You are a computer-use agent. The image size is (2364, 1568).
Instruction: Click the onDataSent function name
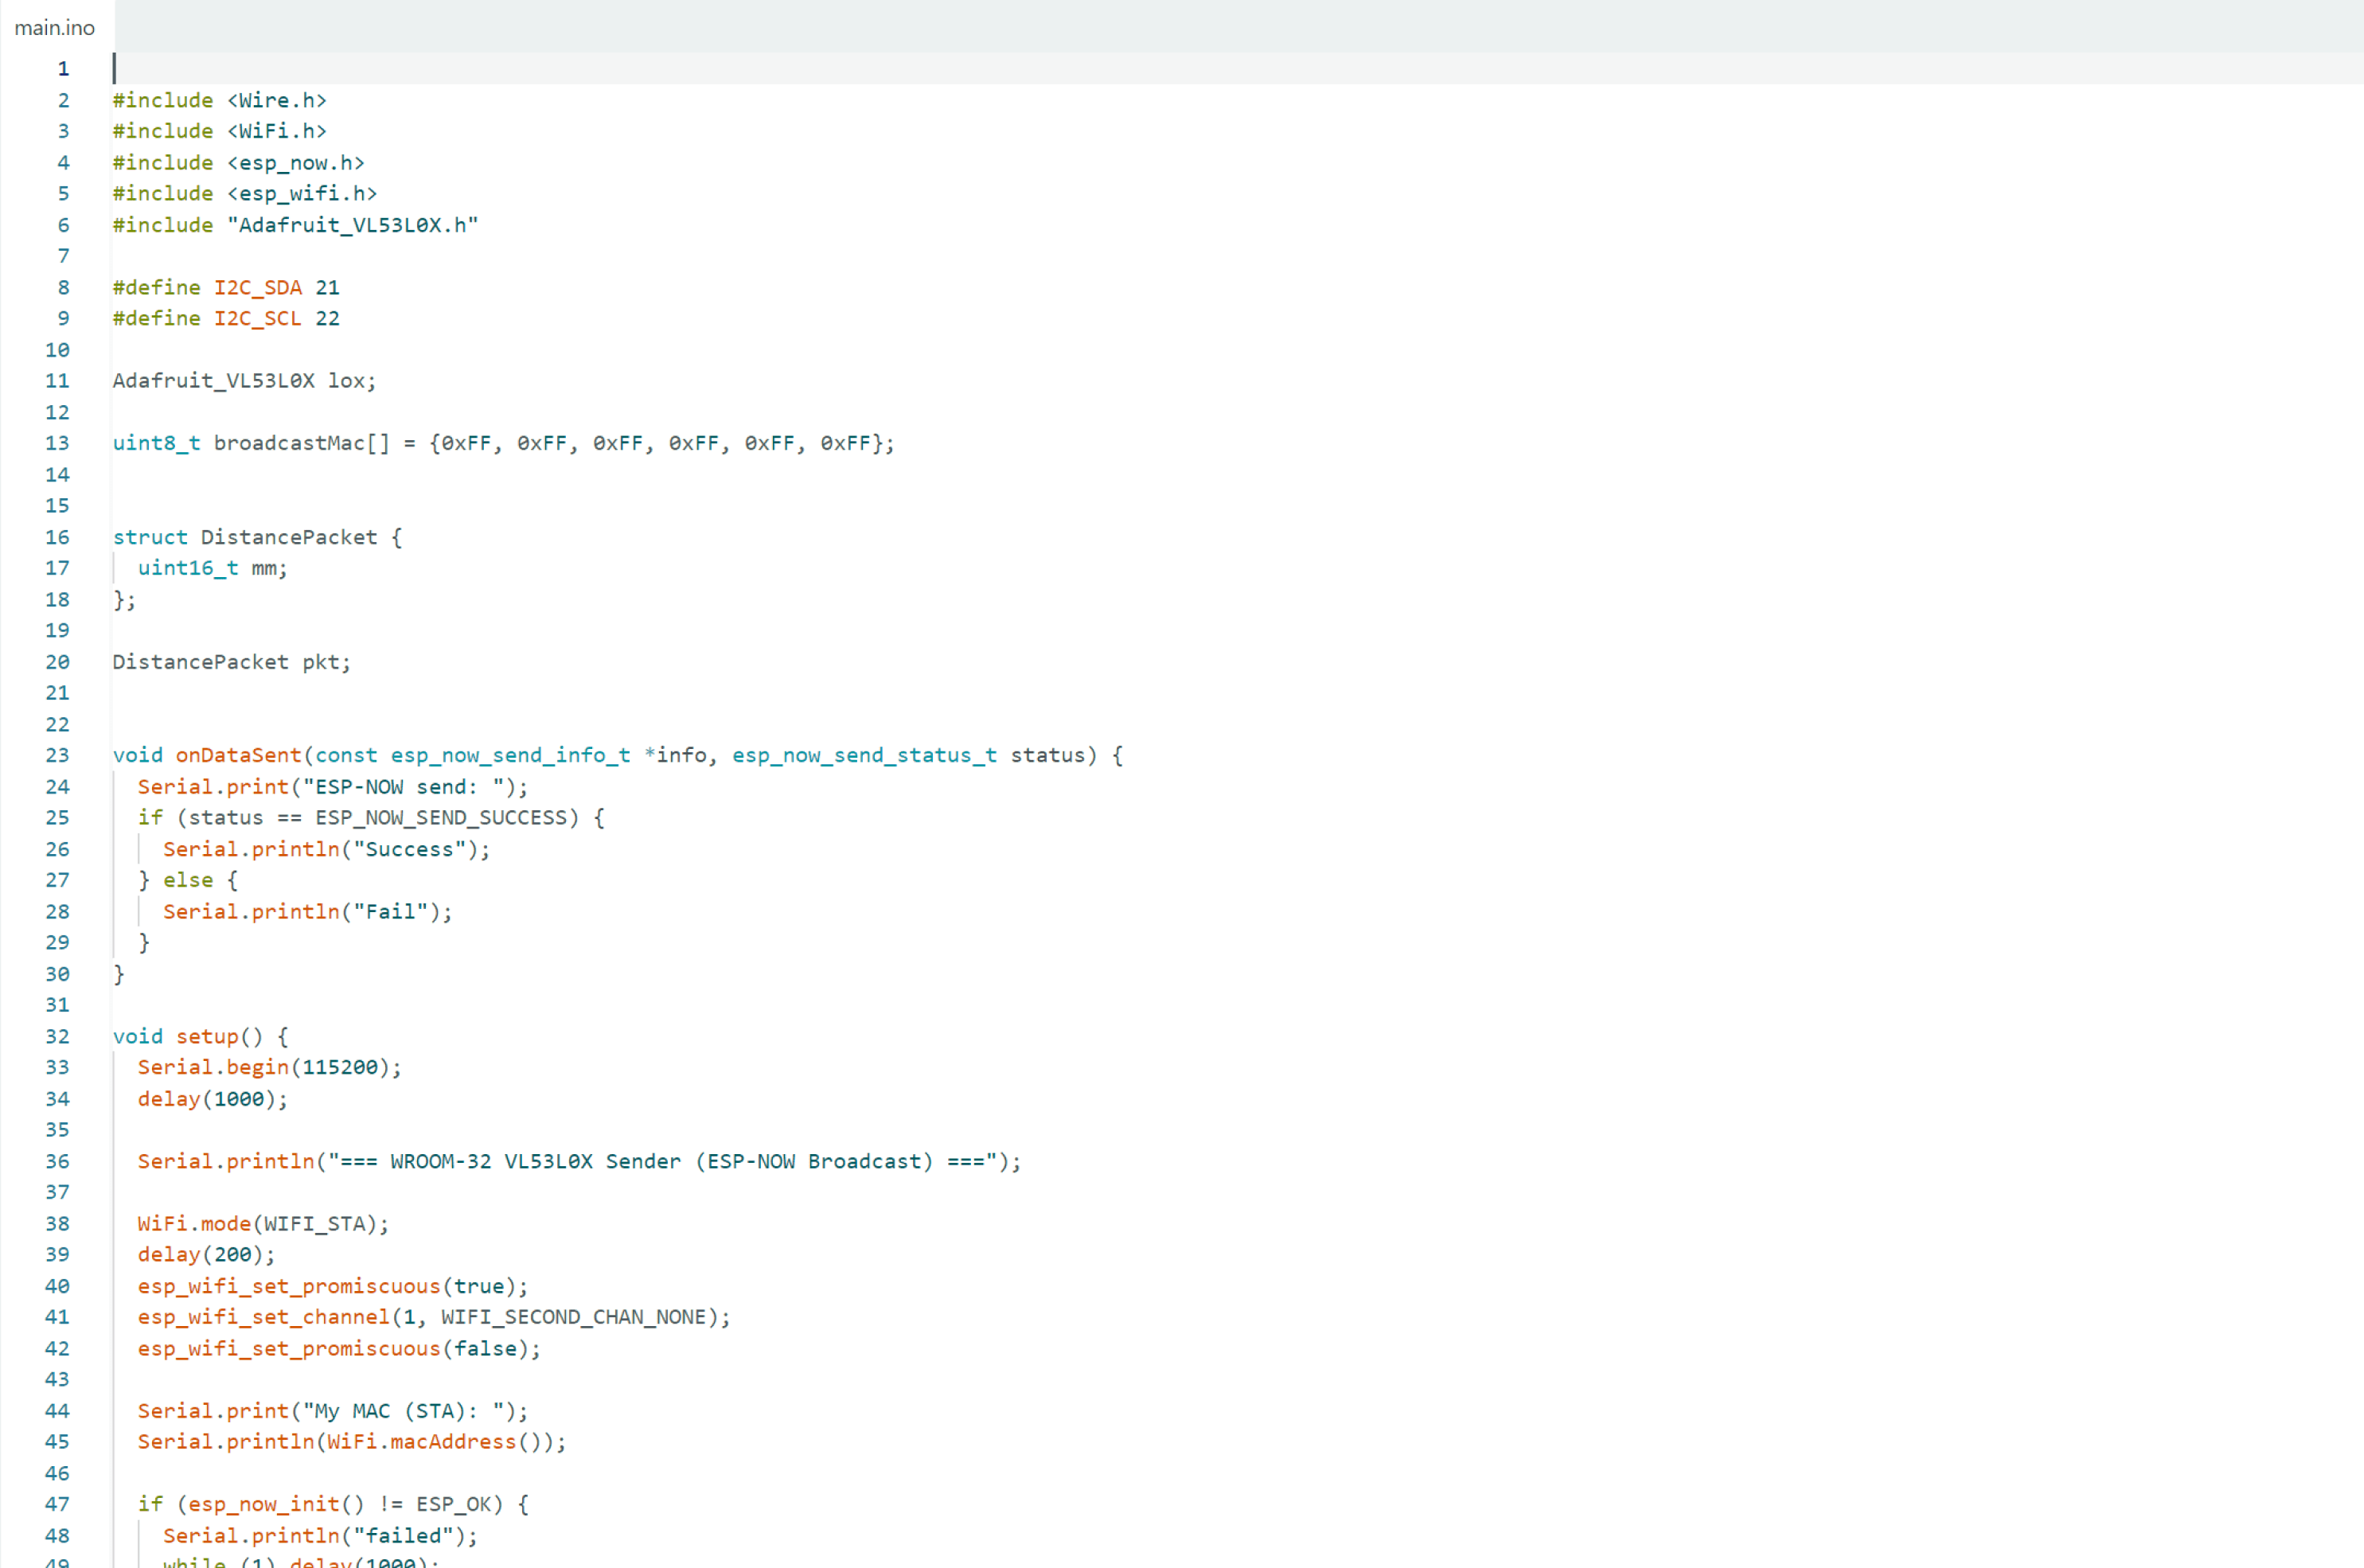[x=238, y=755]
